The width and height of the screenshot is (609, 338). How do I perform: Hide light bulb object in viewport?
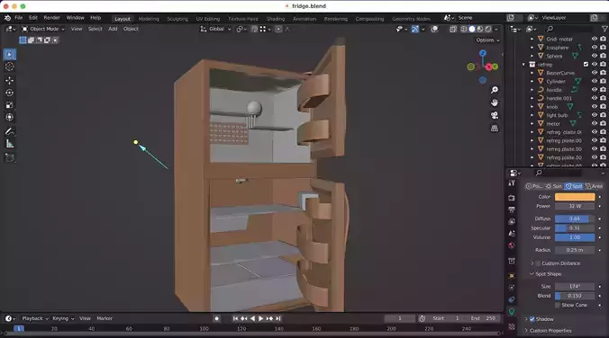595,115
